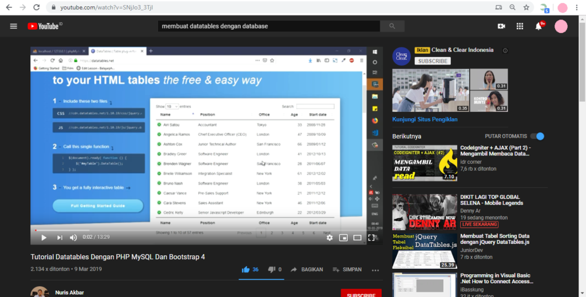Viewport: 586px width, 297px height.
Task: Open Membuat Tabel Sorting Data video title
Action: coord(495,239)
